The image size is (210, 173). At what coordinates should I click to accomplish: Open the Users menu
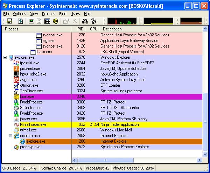click(x=75, y=14)
